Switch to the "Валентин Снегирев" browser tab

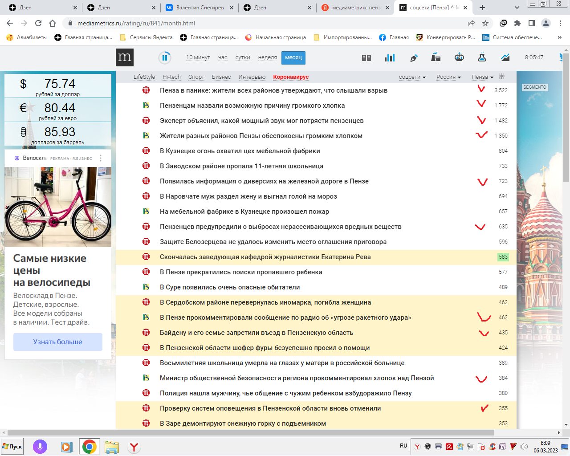(199, 8)
